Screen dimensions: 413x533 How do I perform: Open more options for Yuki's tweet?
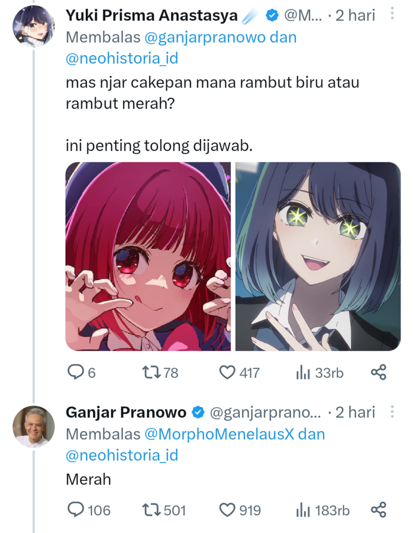(x=392, y=15)
